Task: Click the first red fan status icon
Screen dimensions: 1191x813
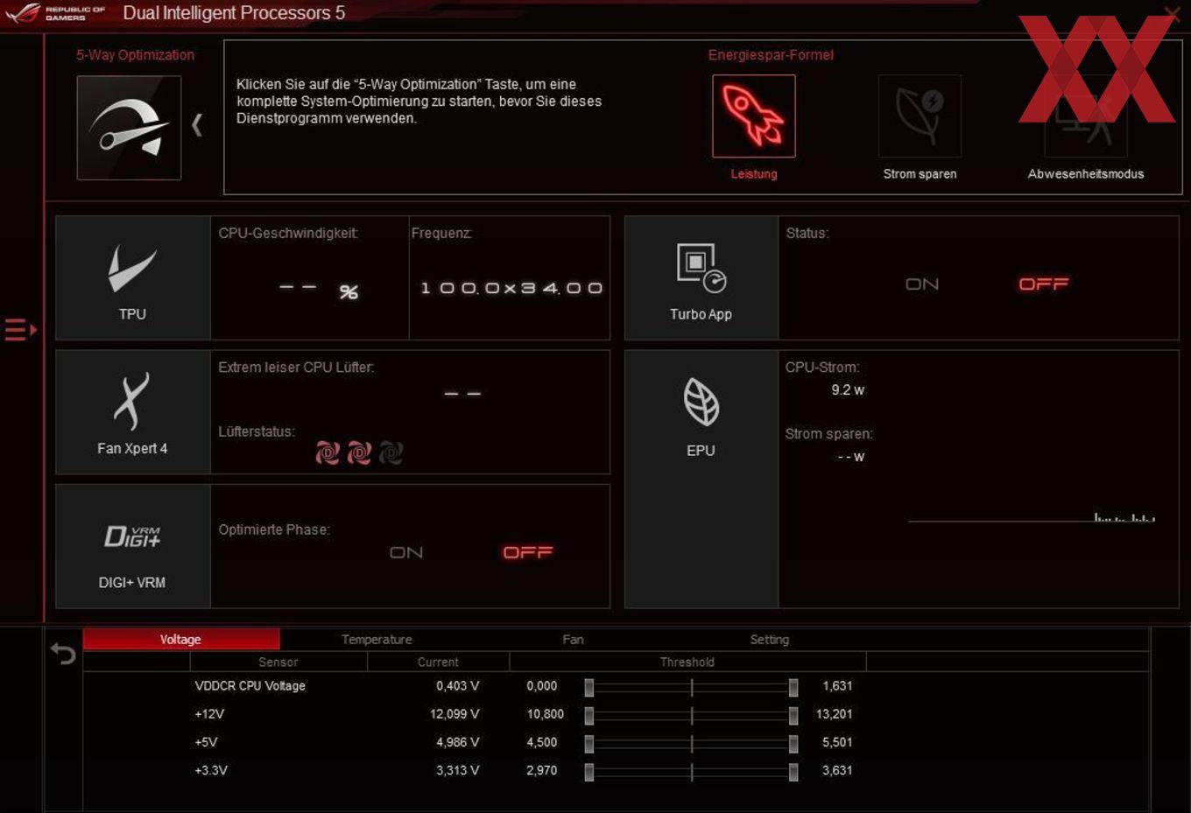Action: pyautogui.click(x=328, y=452)
